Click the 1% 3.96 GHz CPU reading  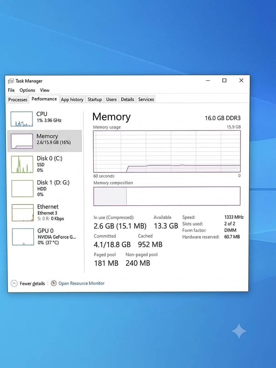click(x=49, y=120)
